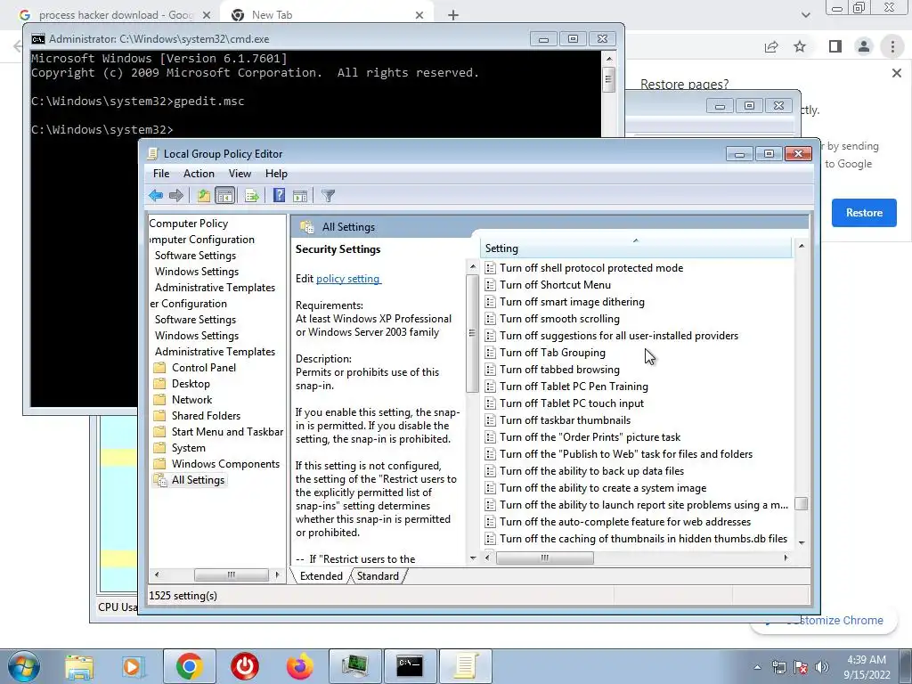Select Turn off the ability to back up data files

[x=591, y=471]
